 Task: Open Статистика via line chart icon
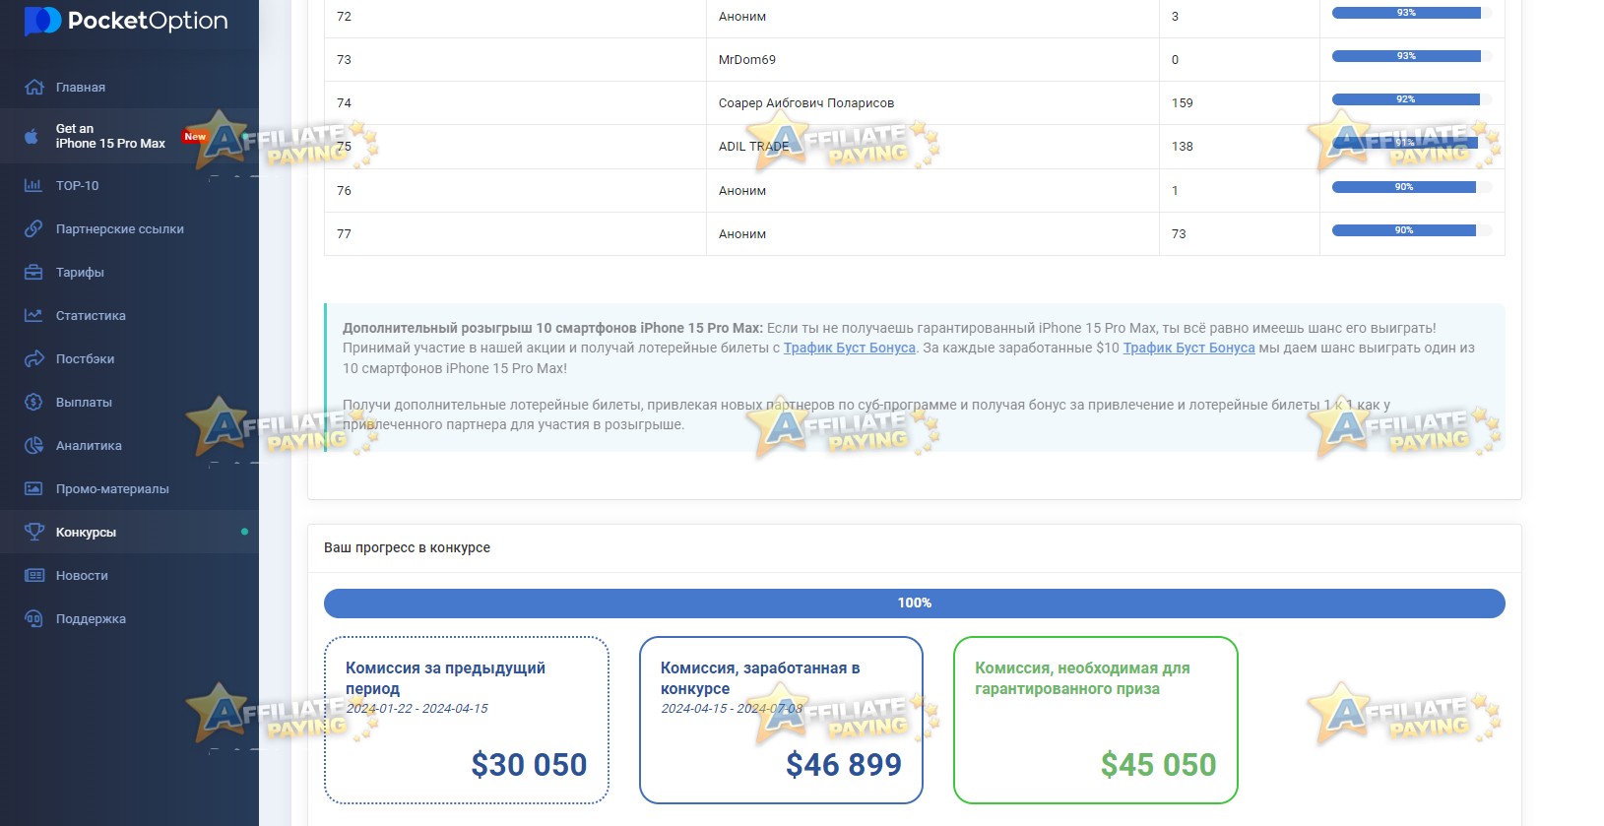pyautogui.click(x=33, y=315)
